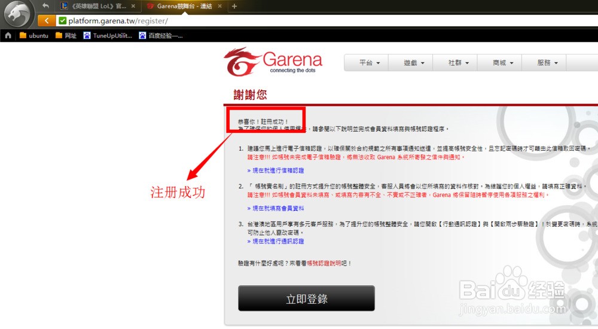Close the Garena競舞台 tab
Viewport: 598px width, 329px height.
click(219, 6)
